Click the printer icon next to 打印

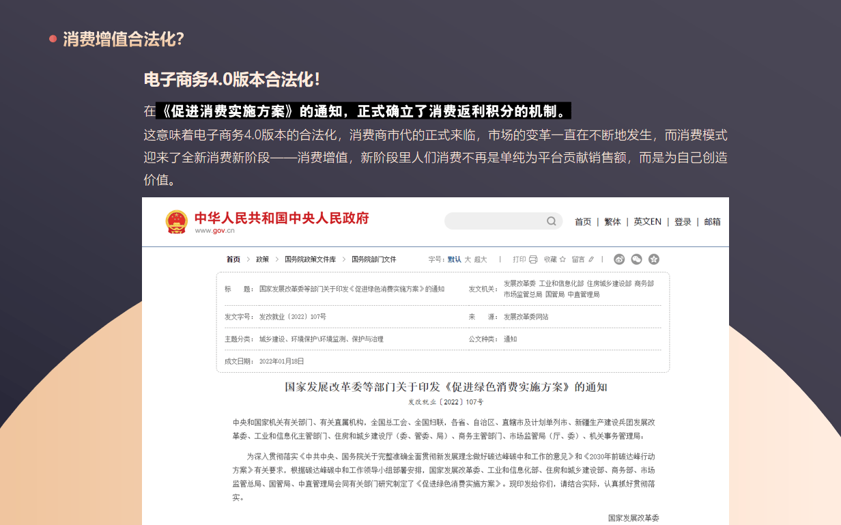(534, 259)
